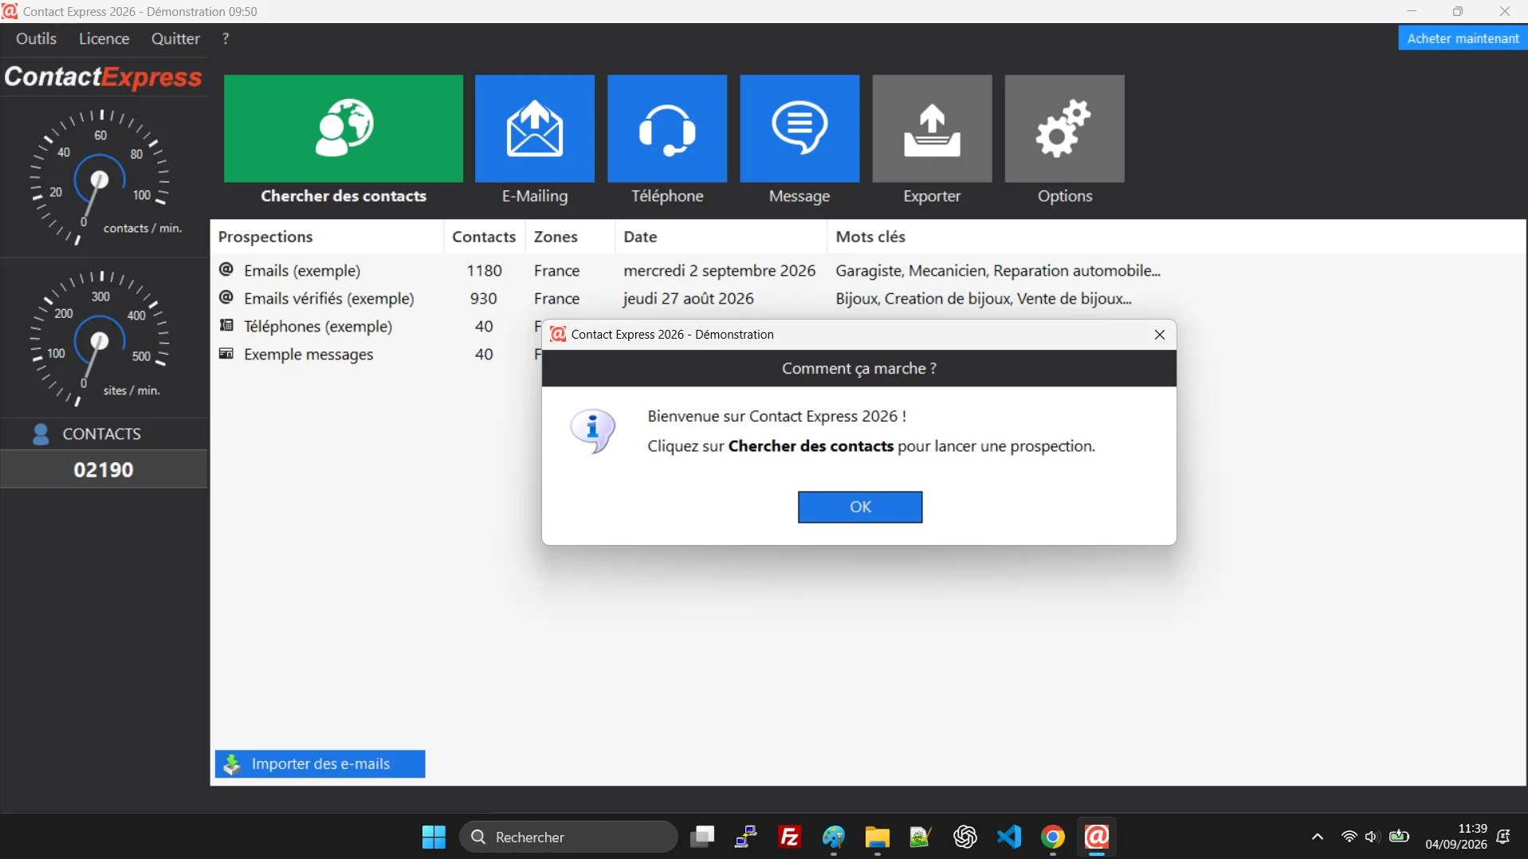
Task: Click Importer des e-mails button
Action: click(x=320, y=763)
